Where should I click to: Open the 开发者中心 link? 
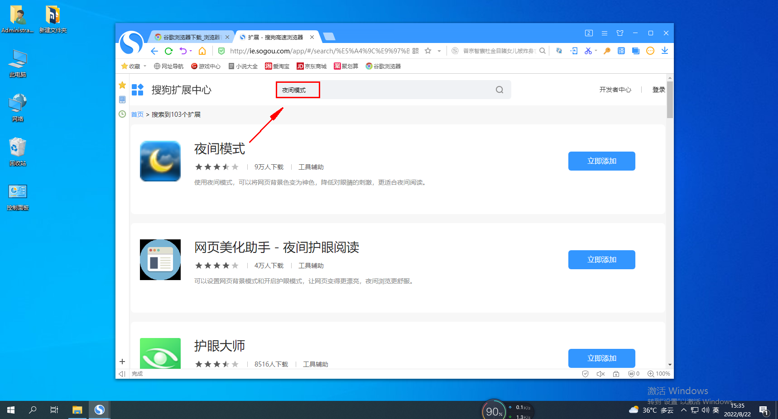615,90
